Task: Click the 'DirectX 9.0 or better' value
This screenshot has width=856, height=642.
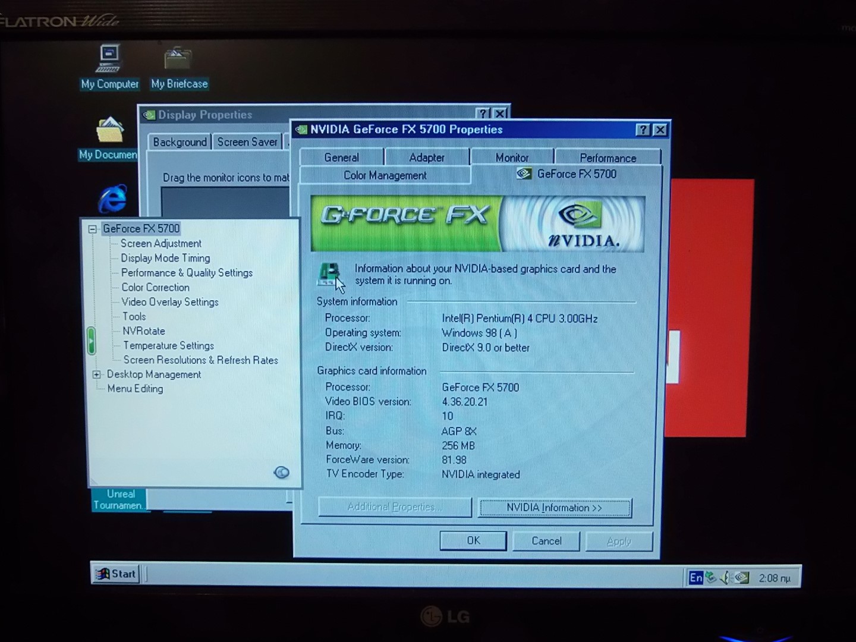Action: tap(485, 348)
